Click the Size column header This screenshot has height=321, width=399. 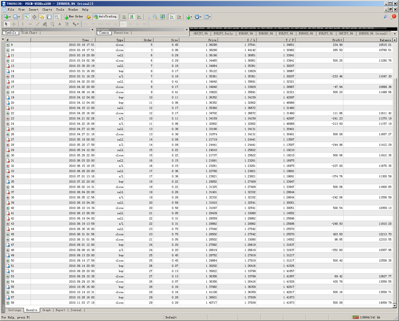click(166, 40)
